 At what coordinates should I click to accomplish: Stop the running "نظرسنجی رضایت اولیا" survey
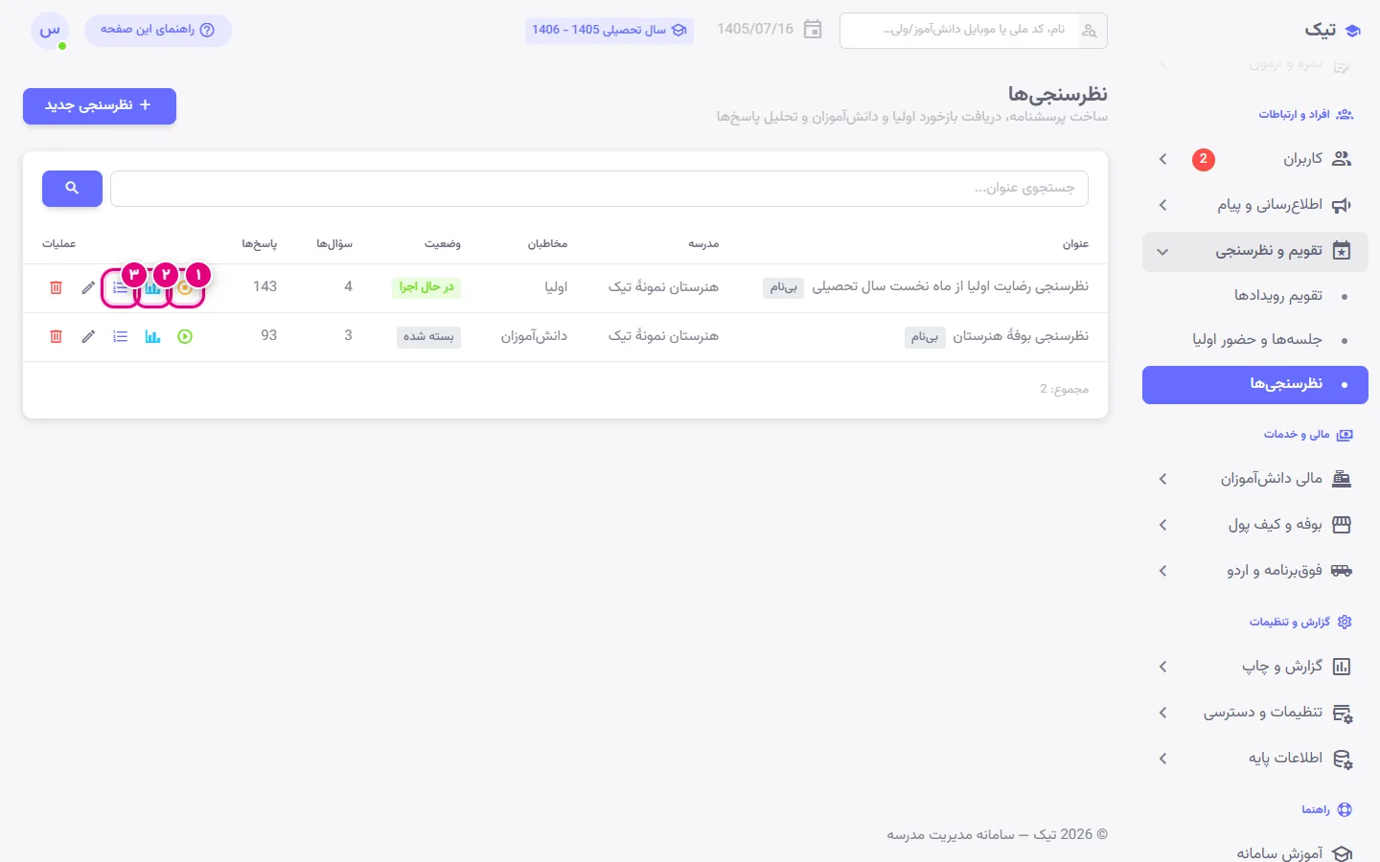point(185,287)
